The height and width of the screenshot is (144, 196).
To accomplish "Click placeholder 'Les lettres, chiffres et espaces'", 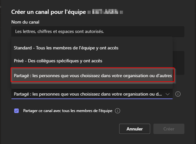I will coord(60,31).
